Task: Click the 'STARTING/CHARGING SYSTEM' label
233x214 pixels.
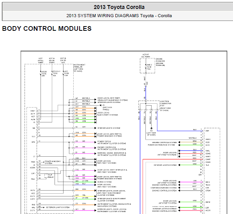Action: point(164,188)
